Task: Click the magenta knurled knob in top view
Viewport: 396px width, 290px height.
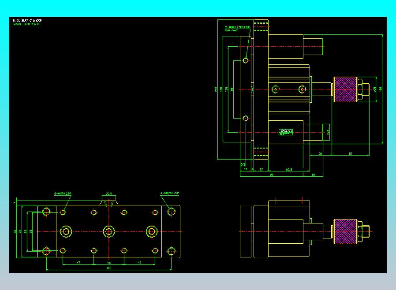Action: click(x=345, y=89)
